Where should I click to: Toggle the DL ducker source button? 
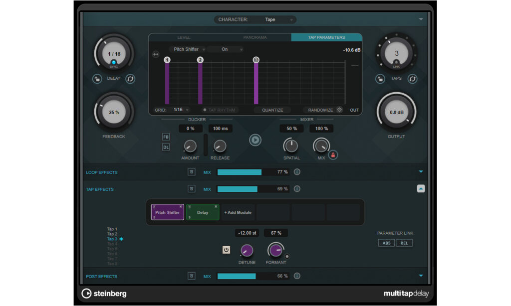[166, 147]
